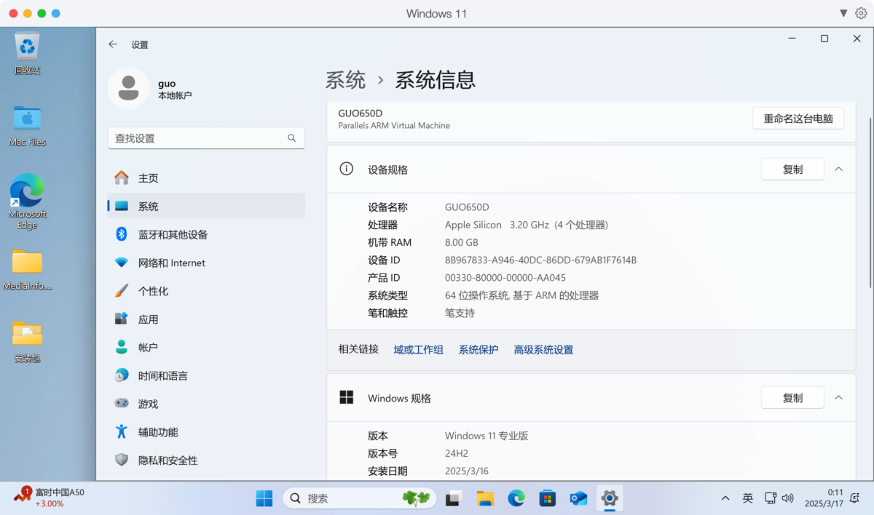Open the notification bell in the tray
This screenshot has height=515, width=874.
coord(854,498)
